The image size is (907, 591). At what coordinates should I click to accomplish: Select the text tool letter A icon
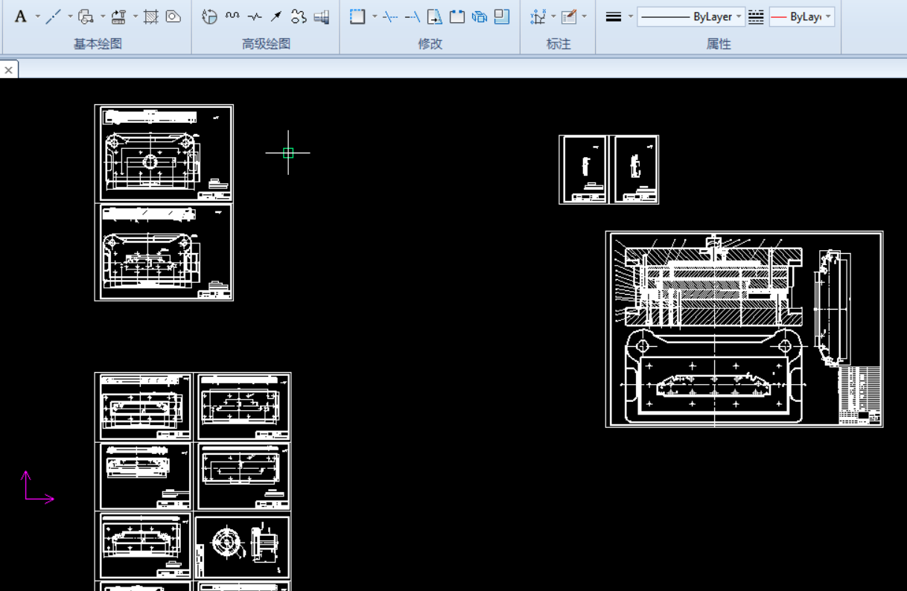pos(20,16)
